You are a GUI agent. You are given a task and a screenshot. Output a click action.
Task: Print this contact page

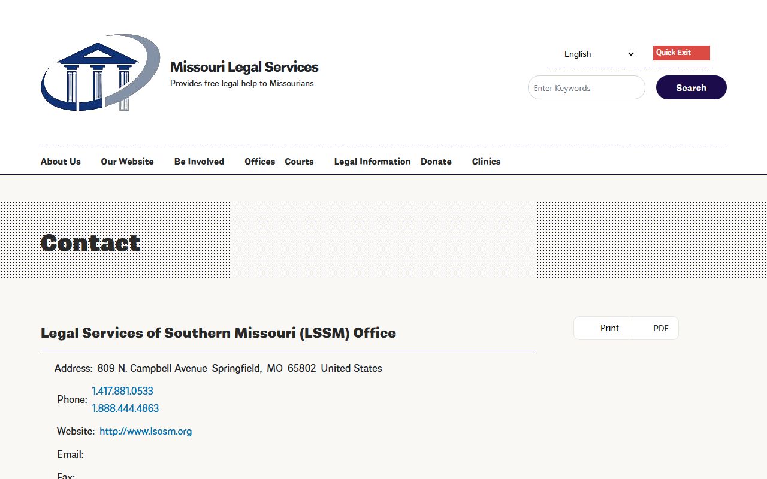coord(602,328)
